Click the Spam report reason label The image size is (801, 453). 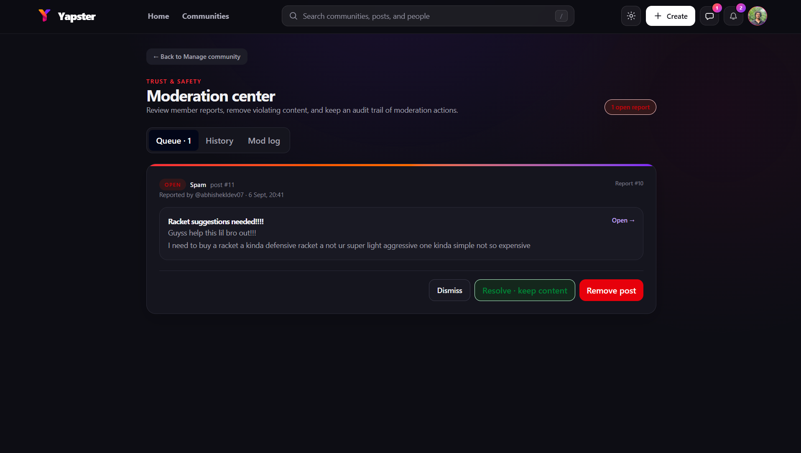[x=198, y=185]
